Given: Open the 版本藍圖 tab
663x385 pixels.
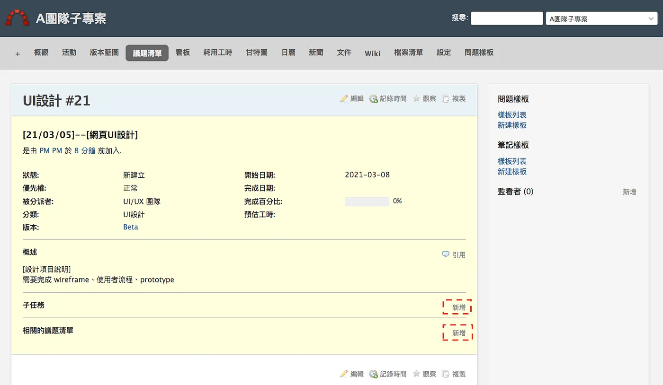Looking at the screenshot, I should point(104,52).
